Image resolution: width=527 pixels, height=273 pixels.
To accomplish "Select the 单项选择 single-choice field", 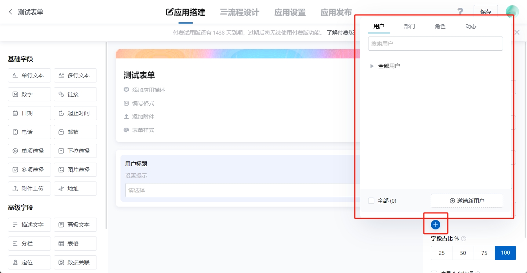I will tap(29, 150).
